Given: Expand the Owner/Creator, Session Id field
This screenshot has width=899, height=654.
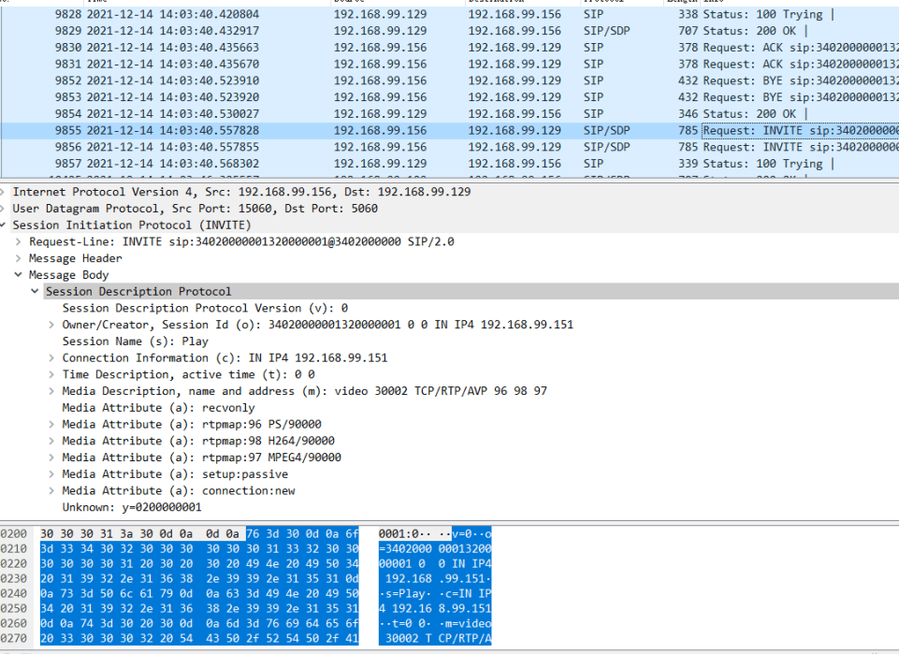Looking at the screenshot, I should click(52, 325).
